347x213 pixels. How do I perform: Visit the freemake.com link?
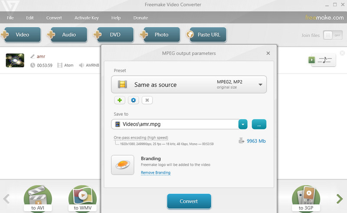(324, 17)
